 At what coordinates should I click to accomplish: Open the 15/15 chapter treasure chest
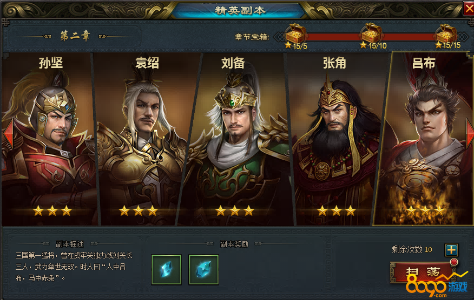445,34
